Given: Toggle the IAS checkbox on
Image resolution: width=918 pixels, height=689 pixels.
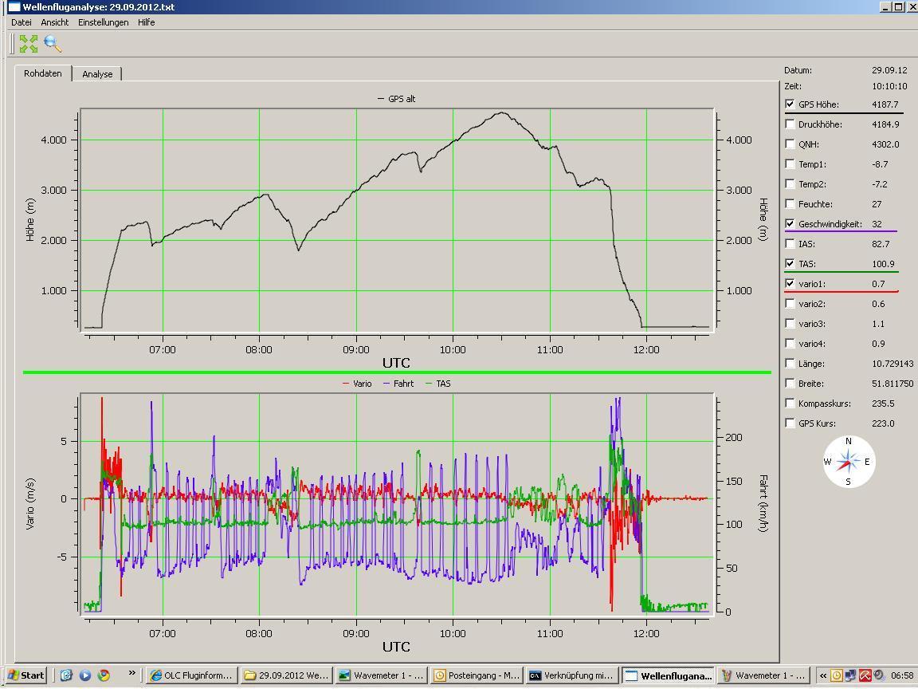Looking at the screenshot, I should pyautogui.click(x=790, y=244).
